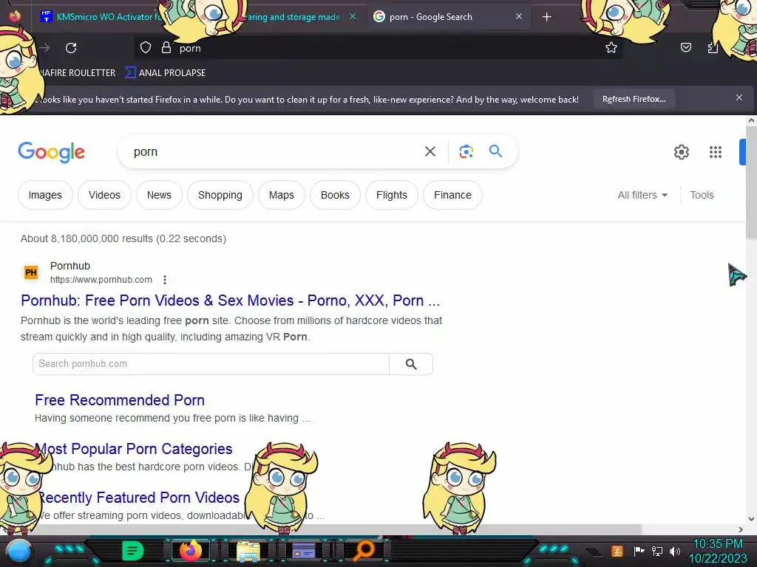757x567 pixels.
Task: Filter results by News
Action: [159, 195]
